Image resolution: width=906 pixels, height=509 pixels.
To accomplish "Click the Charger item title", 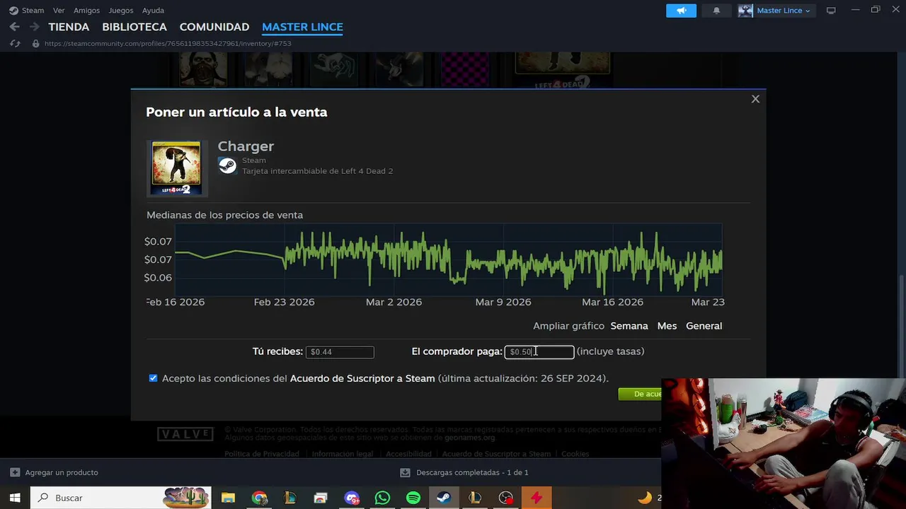I will 246,146.
